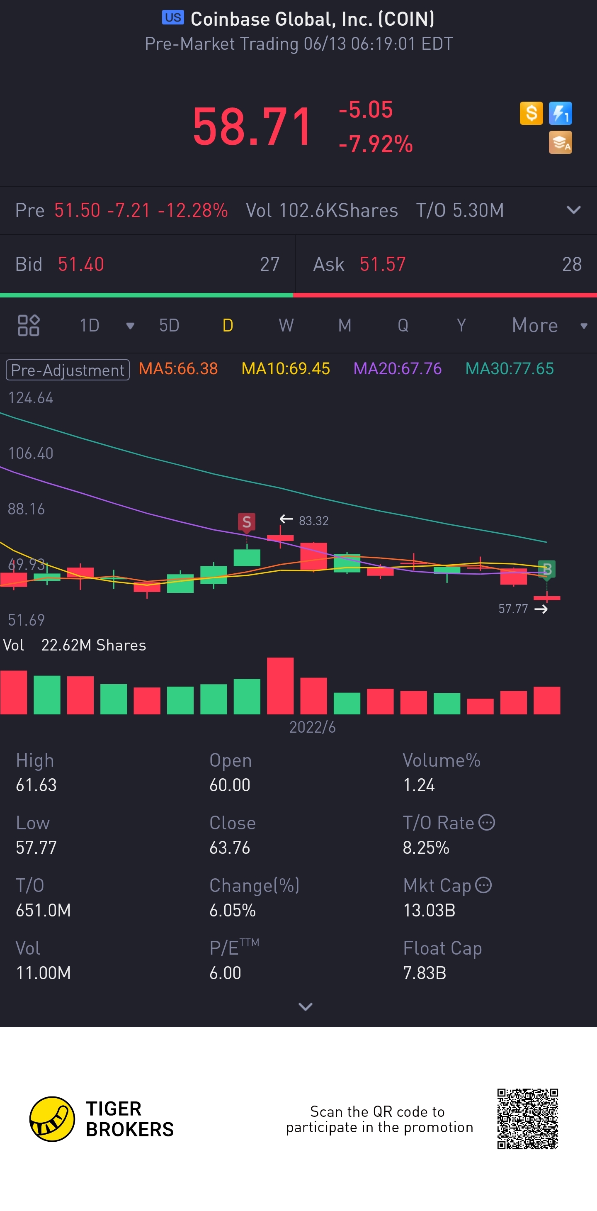Viewport: 597px width, 1211px height.
Task: Expand more stock stats chevron
Action: click(x=305, y=1006)
